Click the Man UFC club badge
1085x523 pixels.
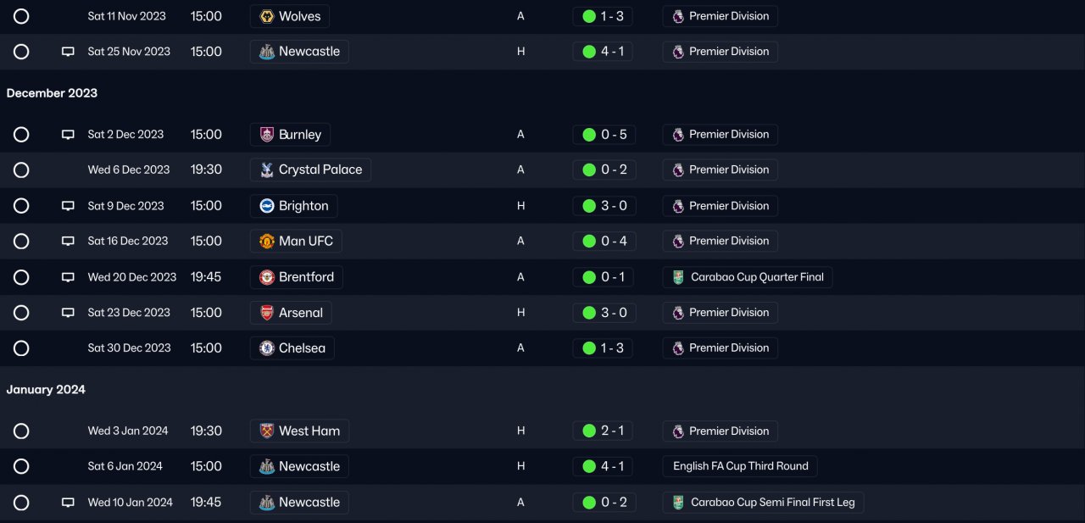pos(267,242)
